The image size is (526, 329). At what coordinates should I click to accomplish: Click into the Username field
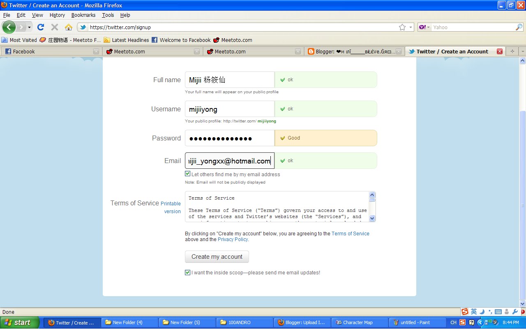coord(229,109)
